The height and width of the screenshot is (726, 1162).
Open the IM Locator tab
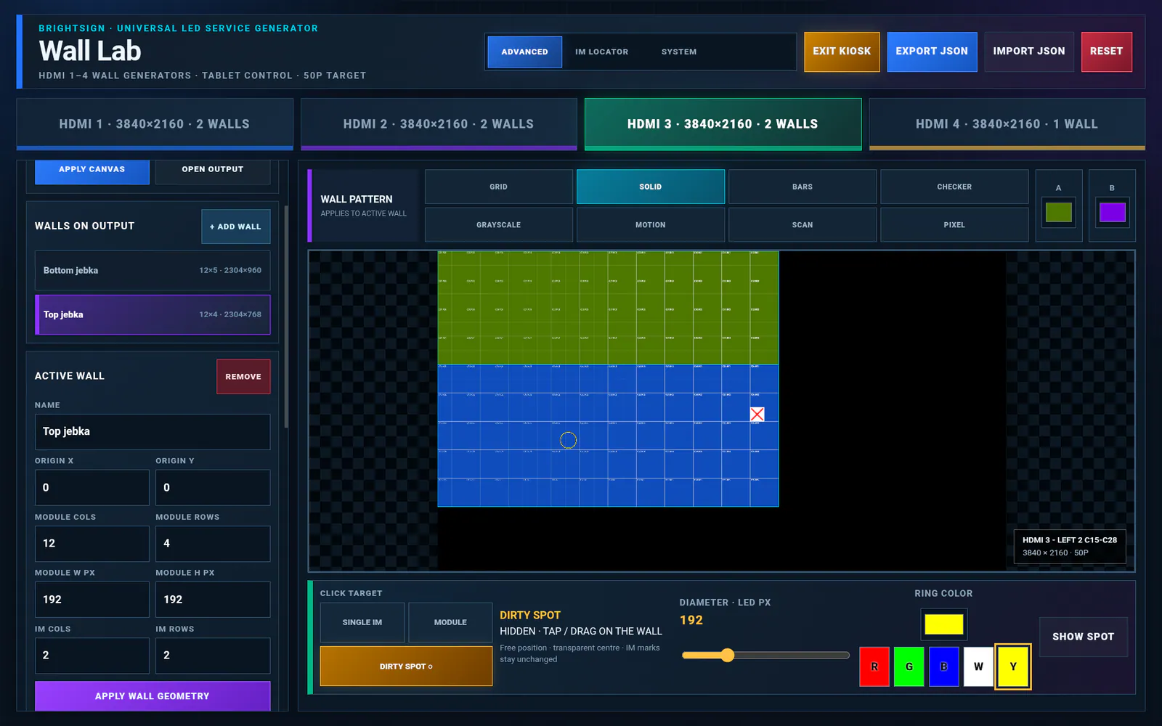point(601,52)
